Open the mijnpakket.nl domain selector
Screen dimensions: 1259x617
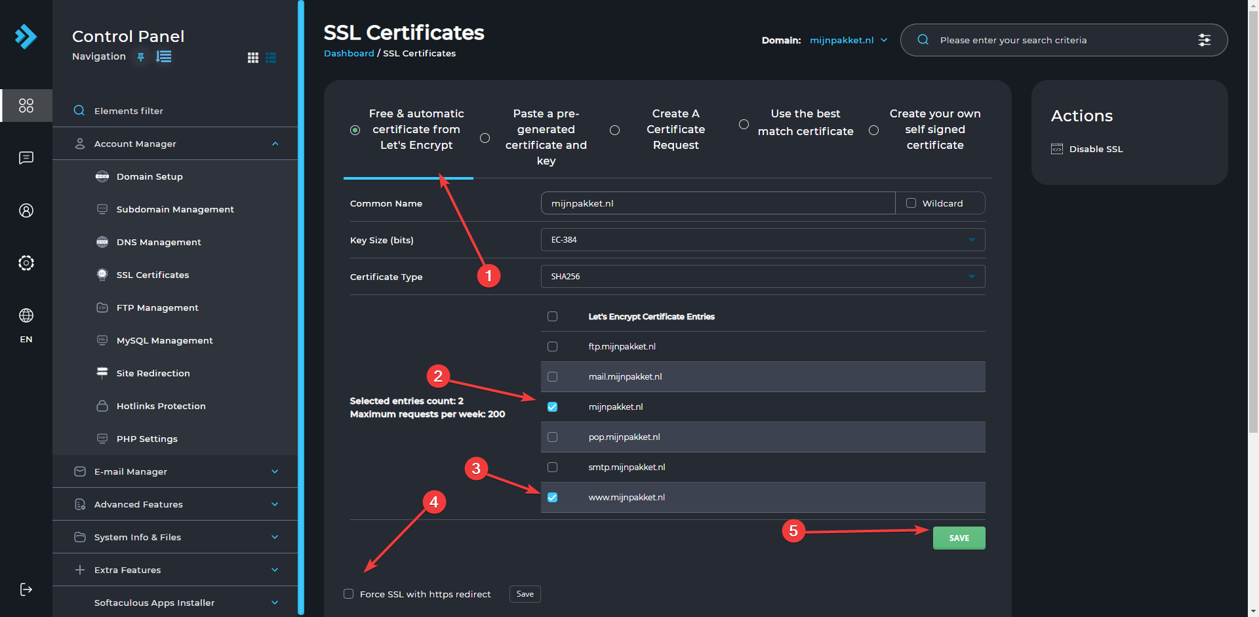(849, 40)
